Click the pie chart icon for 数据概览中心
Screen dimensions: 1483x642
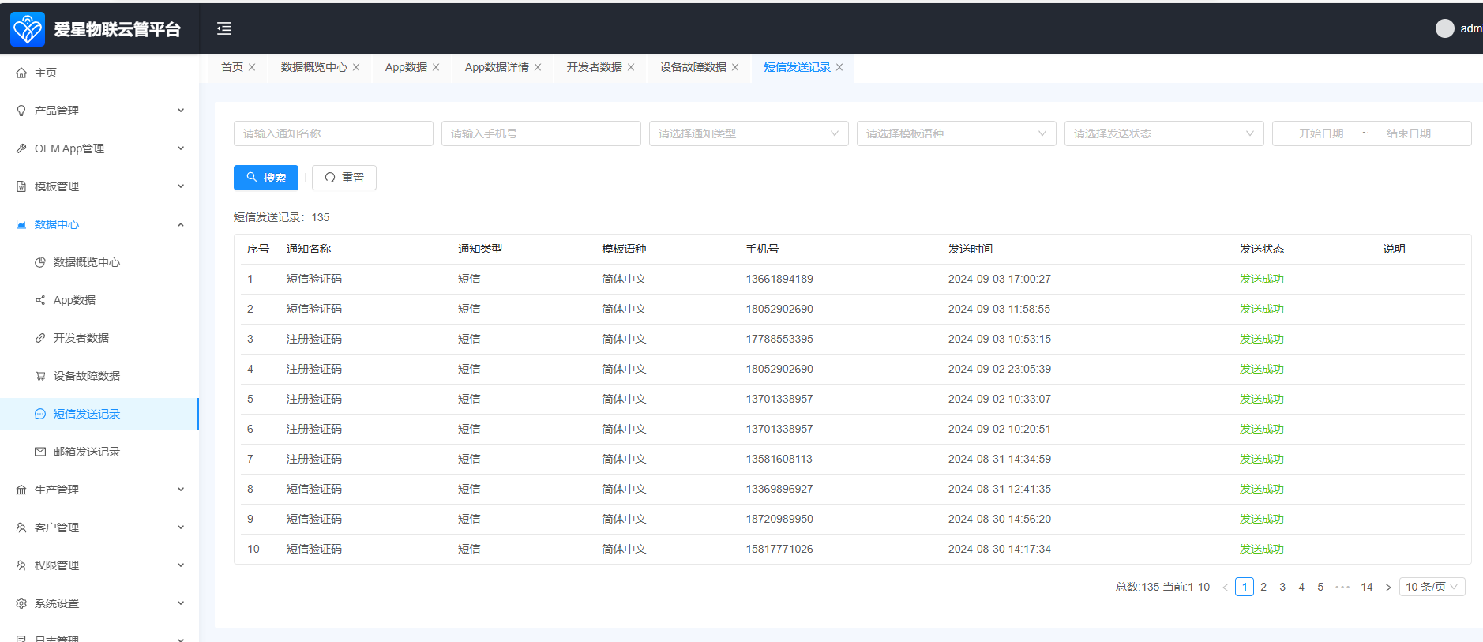[x=40, y=262]
